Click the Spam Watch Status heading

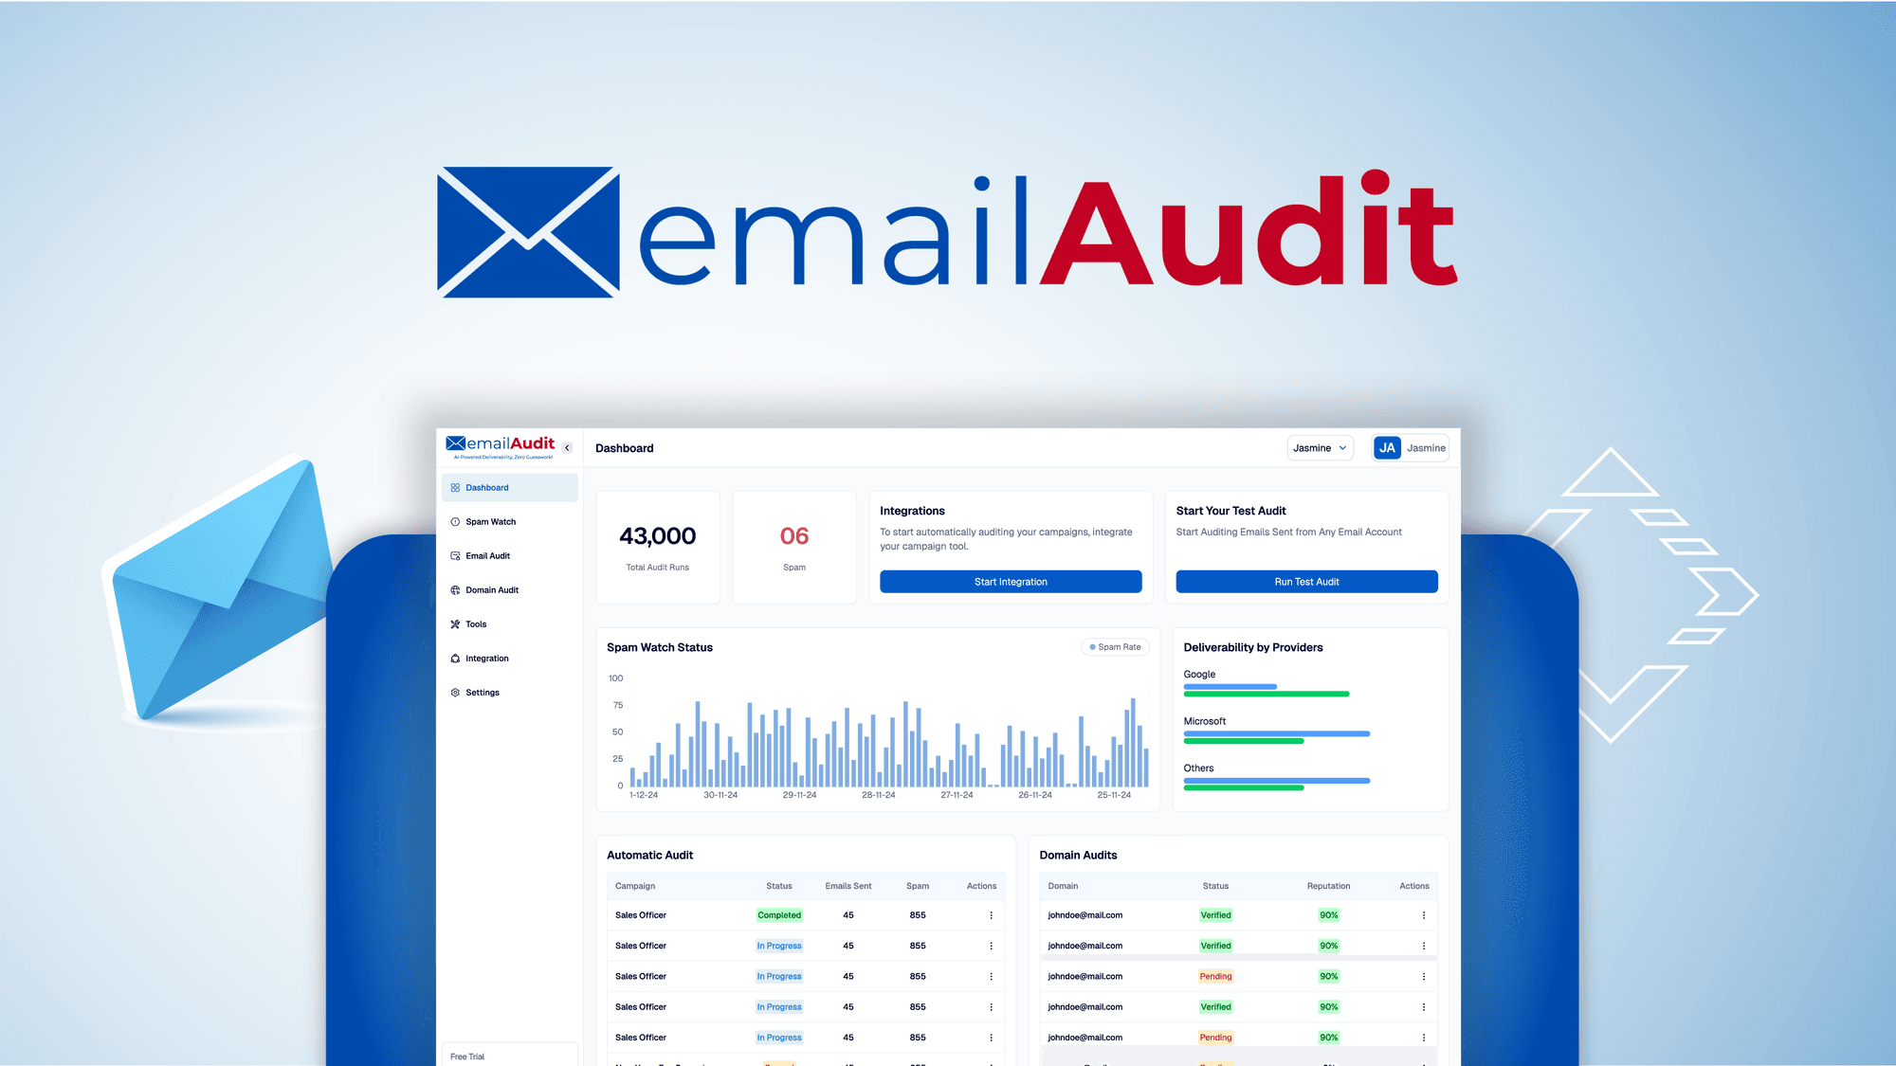tap(660, 647)
